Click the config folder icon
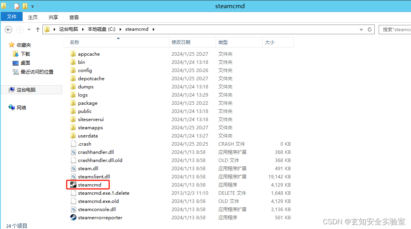The height and width of the screenshot is (229, 411). (73, 70)
